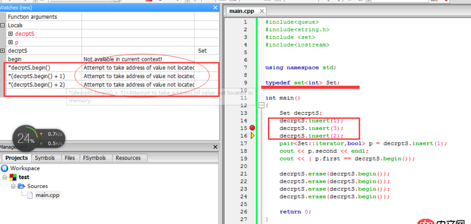Screen dimensions: 471x224
Task: Open main.cpp in the project tree
Action: [x=48, y=195]
